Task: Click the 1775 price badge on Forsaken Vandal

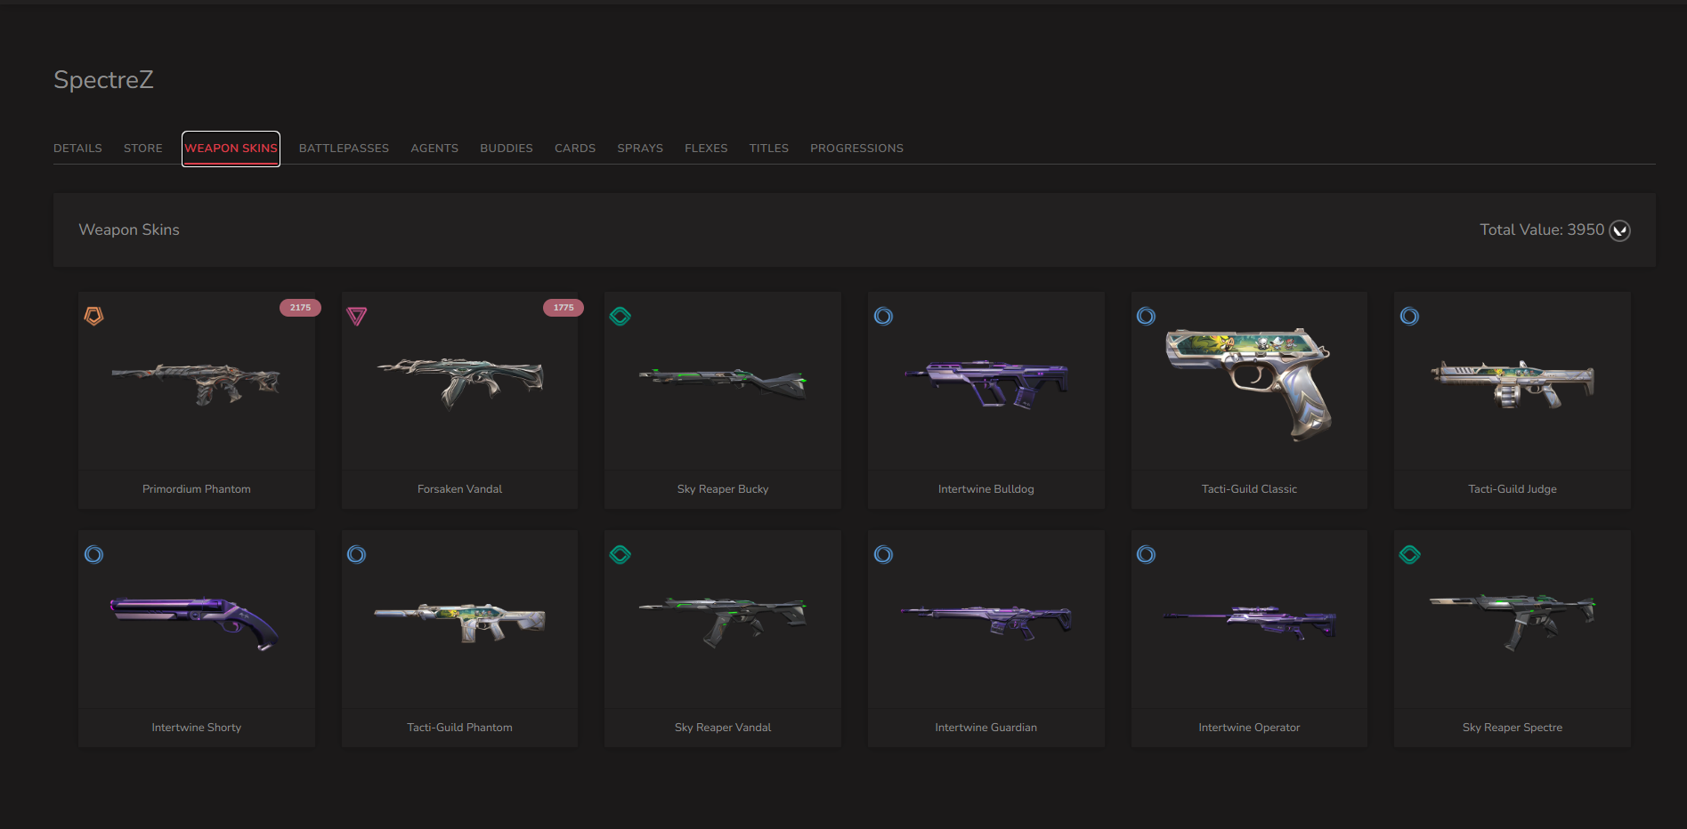Action: pyautogui.click(x=564, y=308)
